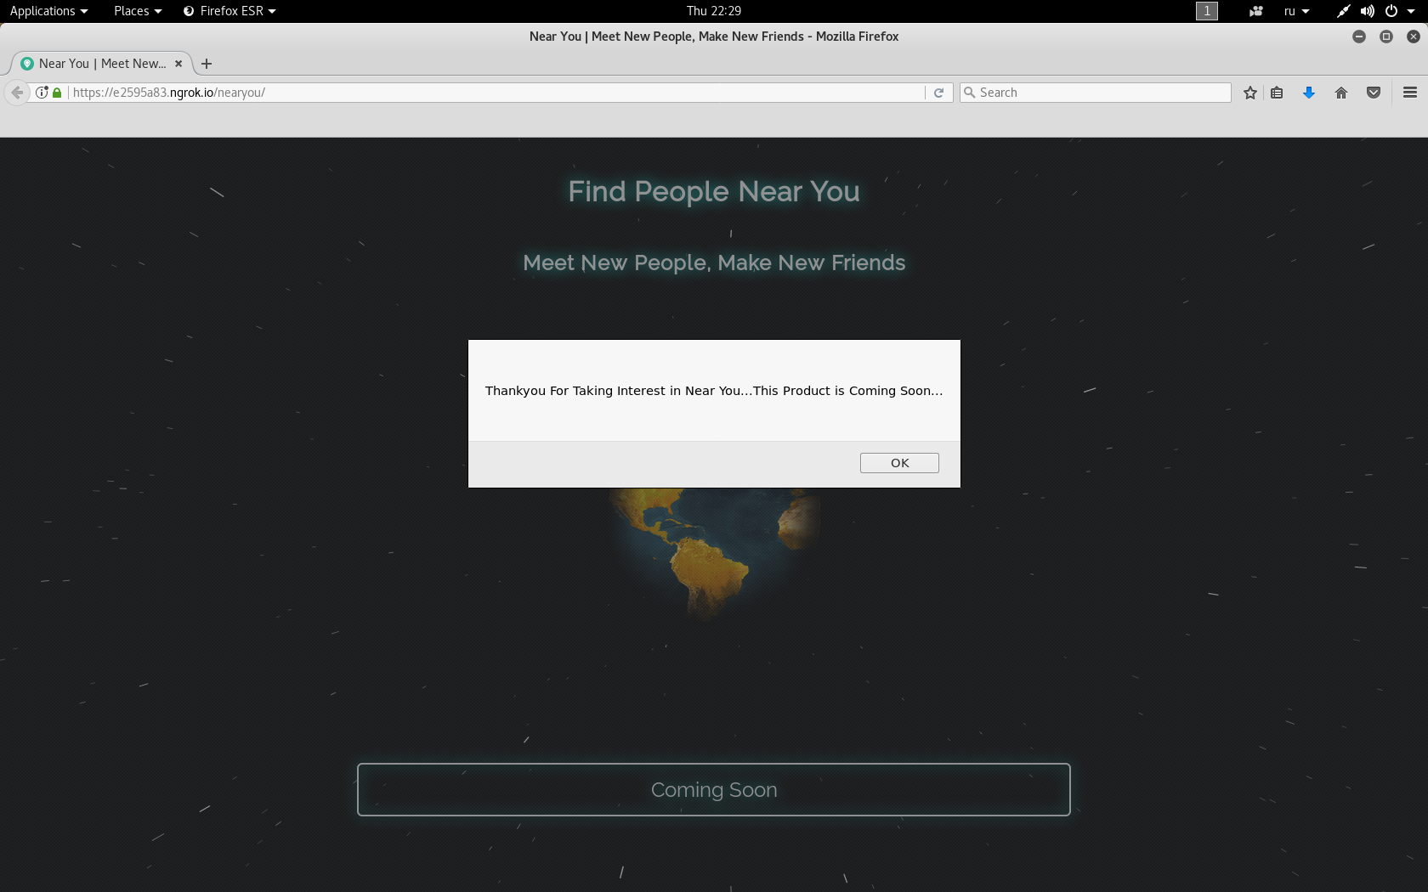Open the downloads arrow icon

1309,93
